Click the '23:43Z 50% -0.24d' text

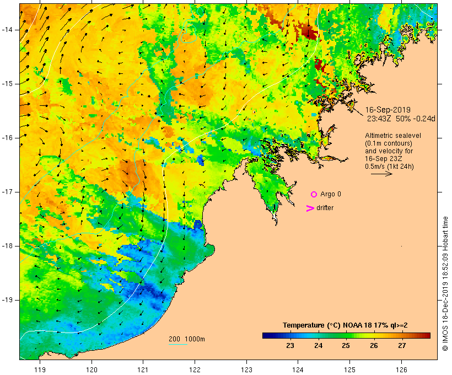[x=401, y=119]
